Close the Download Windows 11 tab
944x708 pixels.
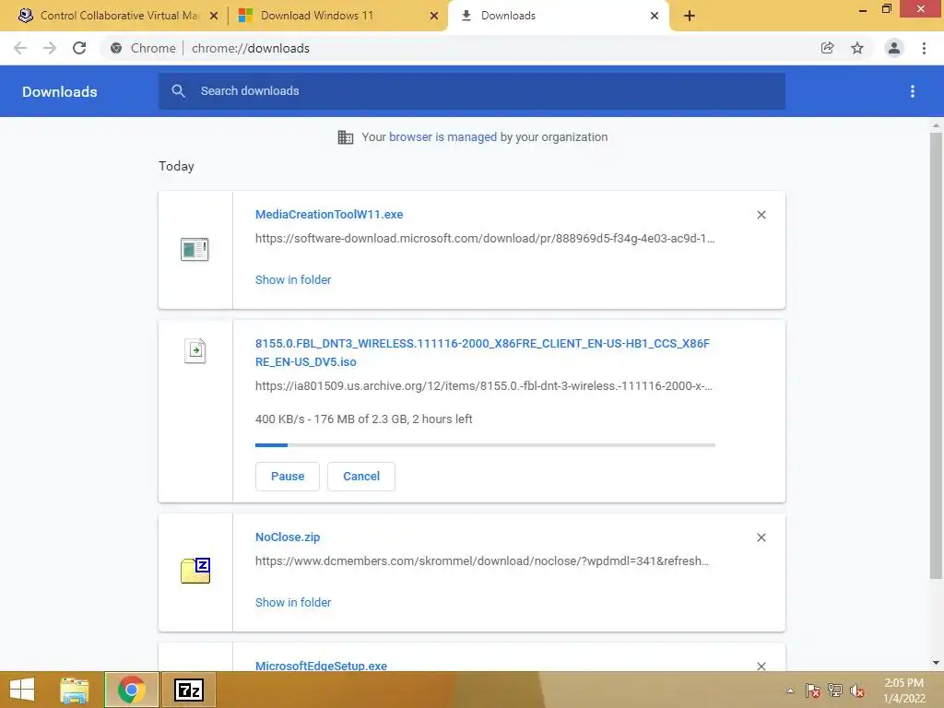coord(434,16)
